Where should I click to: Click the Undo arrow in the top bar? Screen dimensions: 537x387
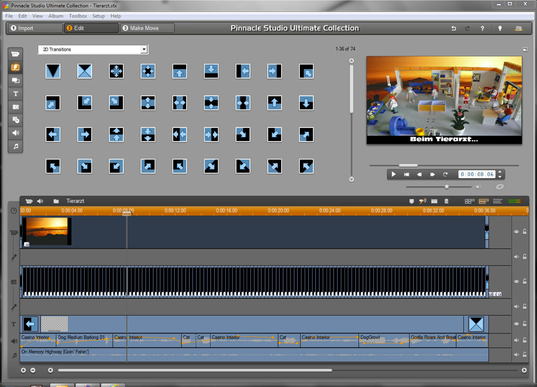[x=453, y=28]
